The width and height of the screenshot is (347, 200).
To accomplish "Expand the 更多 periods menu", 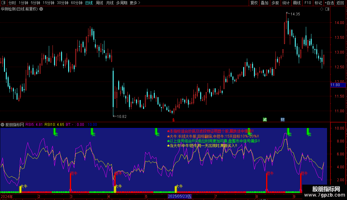I will coord(135,3).
